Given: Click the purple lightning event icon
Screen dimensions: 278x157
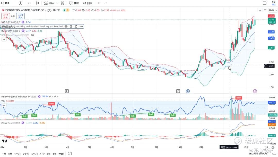Looking at the screenshot, I should click(255, 91).
